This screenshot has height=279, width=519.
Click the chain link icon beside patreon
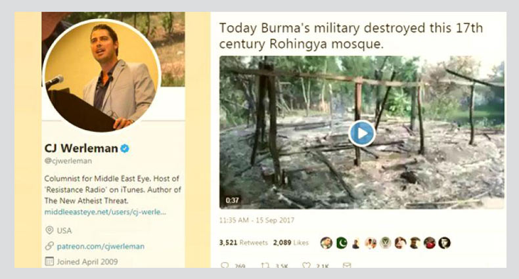[x=49, y=246]
